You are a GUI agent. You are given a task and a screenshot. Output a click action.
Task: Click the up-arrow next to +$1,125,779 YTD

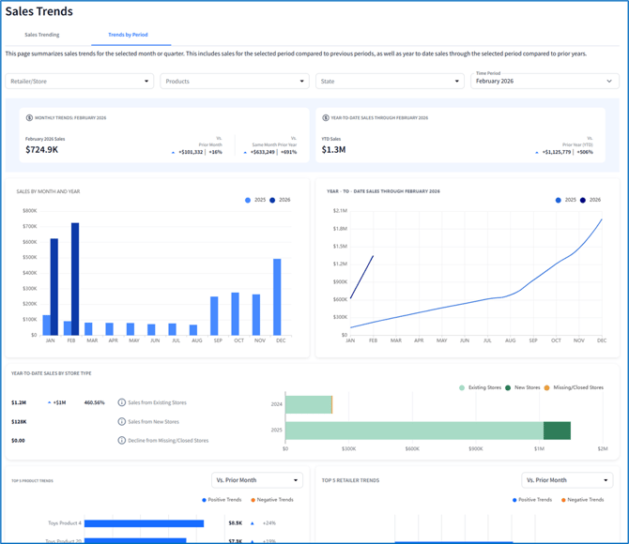(x=539, y=152)
